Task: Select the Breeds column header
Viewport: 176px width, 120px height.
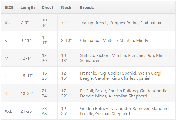Action: (87, 8)
